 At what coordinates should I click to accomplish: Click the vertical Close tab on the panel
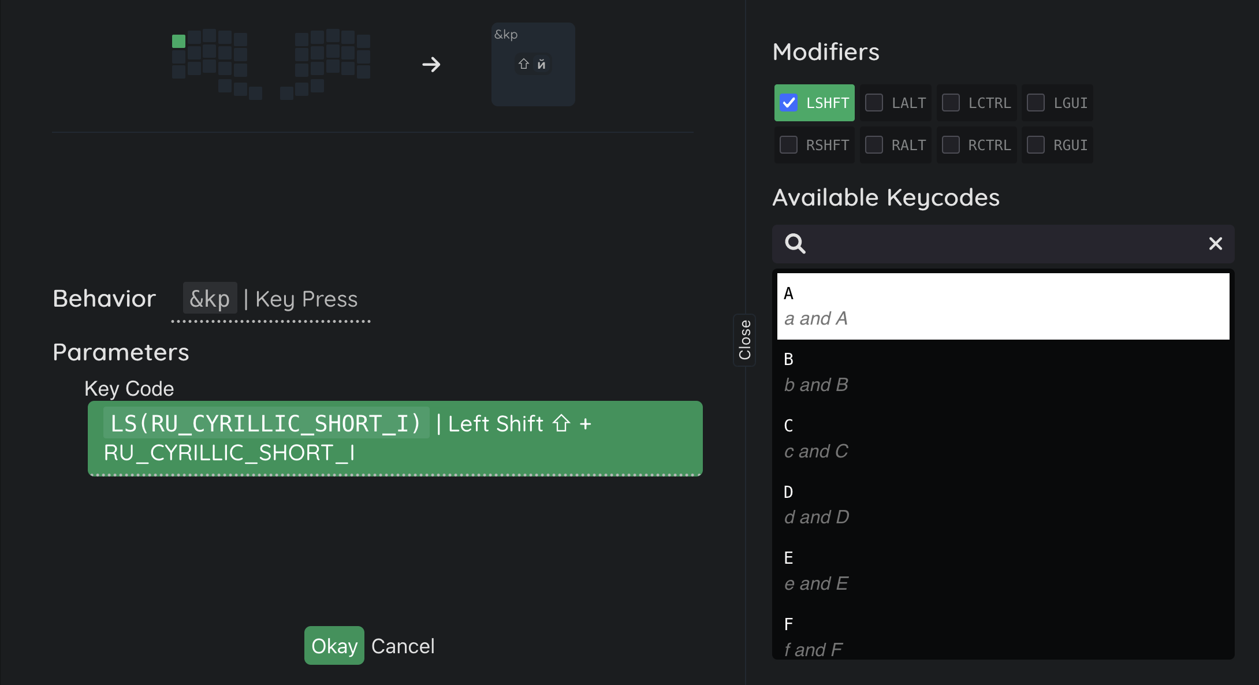[x=744, y=340]
